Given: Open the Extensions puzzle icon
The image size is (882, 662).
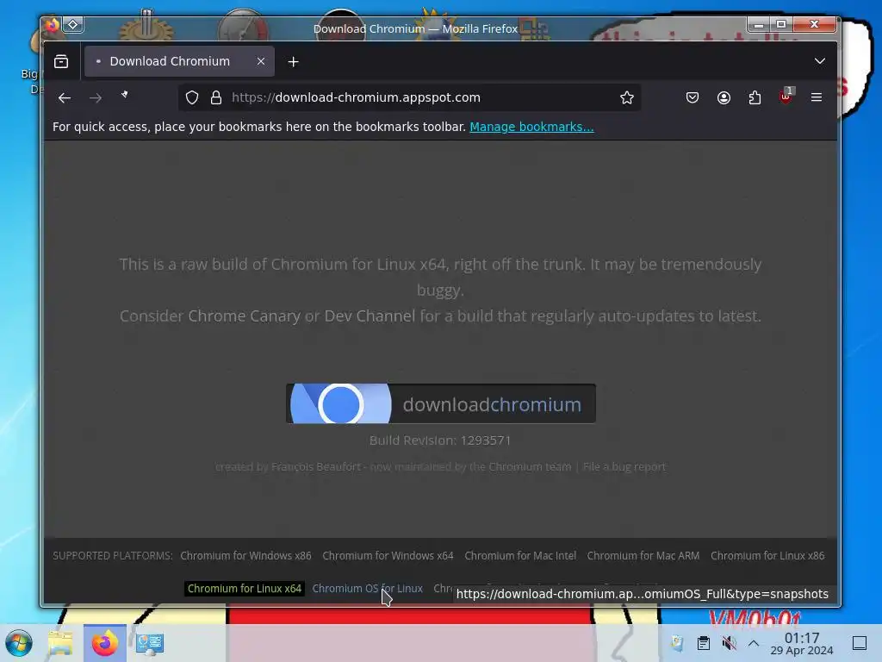Looking at the screenshot, I should (x=755, y=98).
